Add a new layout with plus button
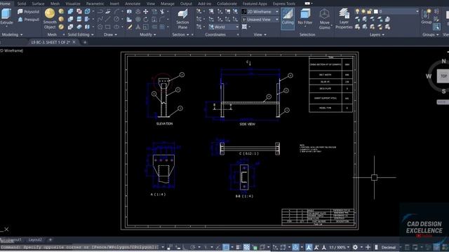449x252 pixels. pyautogui.click(x=50, y=239)
